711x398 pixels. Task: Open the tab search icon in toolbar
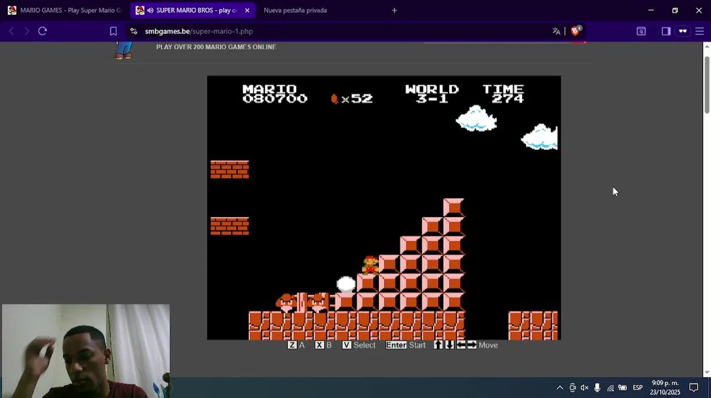641,32
